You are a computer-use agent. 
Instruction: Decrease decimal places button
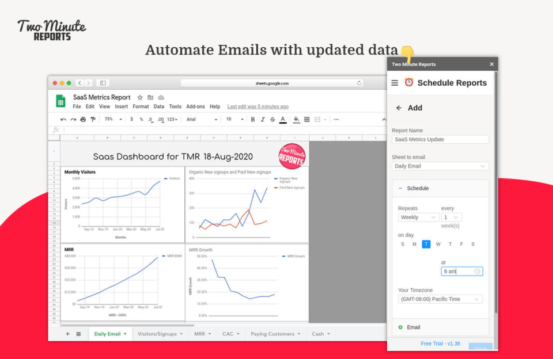pos(150,120)
